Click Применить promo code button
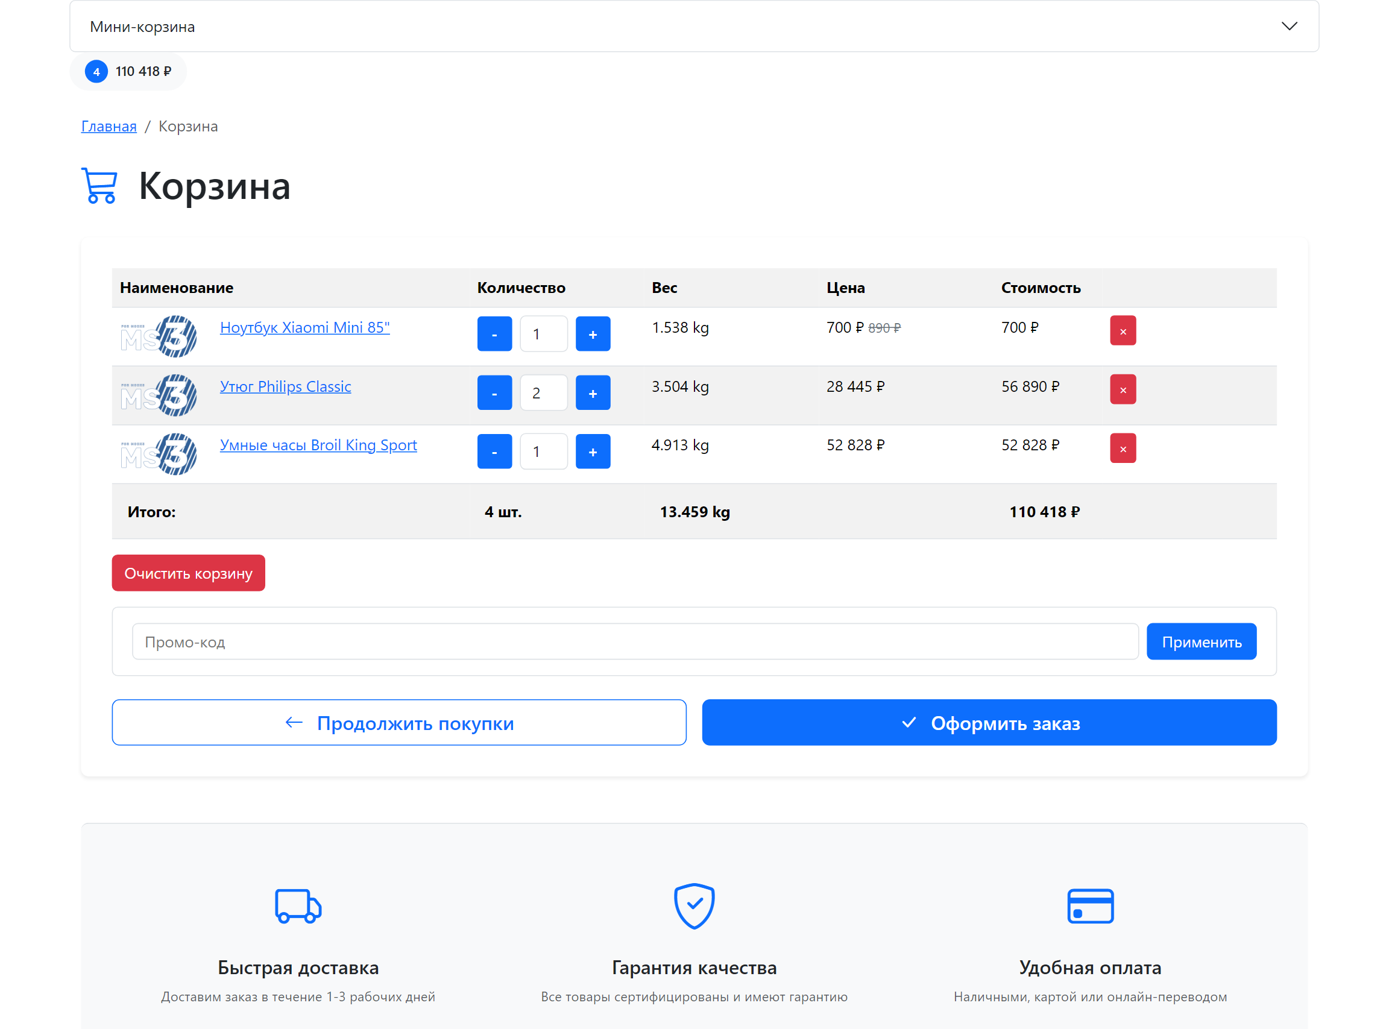 (x=1202, y=641)
